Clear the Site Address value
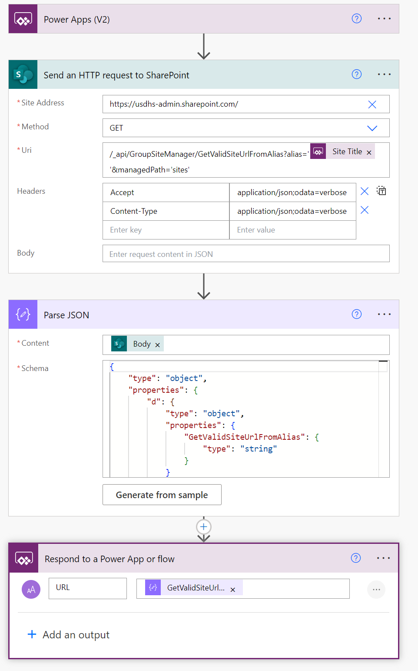This screenshot has height=671, width=418. coord(372,105)
